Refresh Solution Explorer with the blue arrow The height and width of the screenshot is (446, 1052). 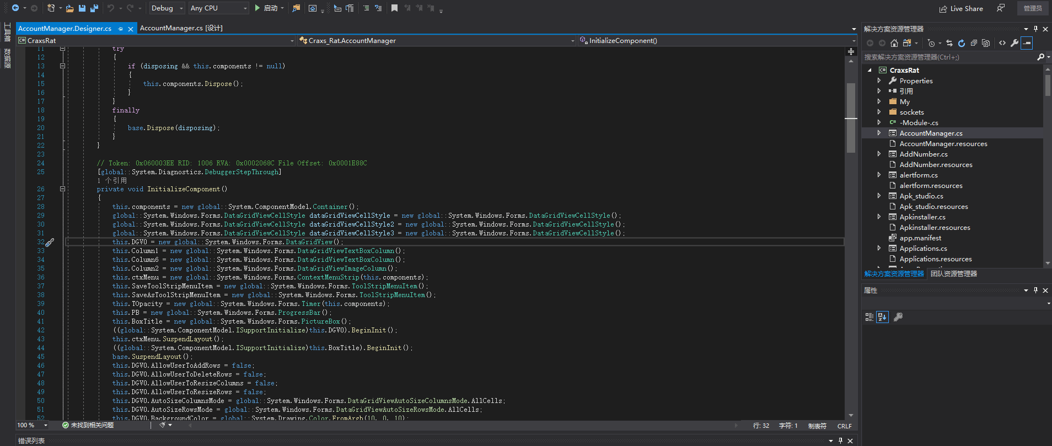[962, 43]
